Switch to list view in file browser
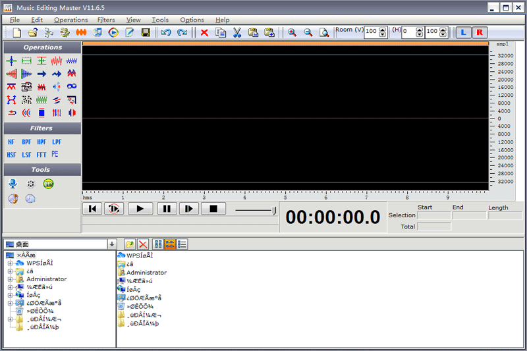Image resolution: width=527 pixels, height=351 pixels. click(x=182, y=244)
